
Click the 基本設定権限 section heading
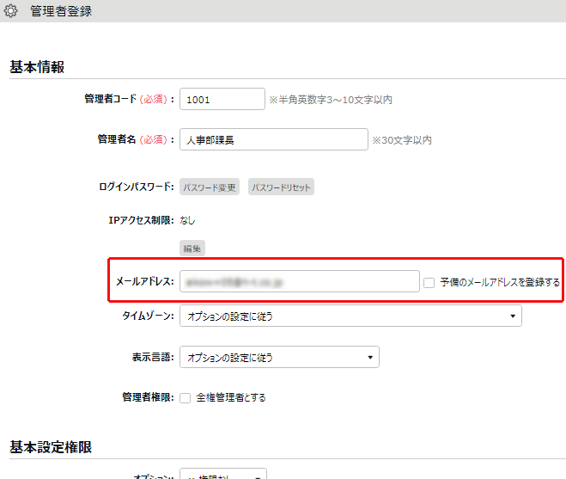(51, 447)
